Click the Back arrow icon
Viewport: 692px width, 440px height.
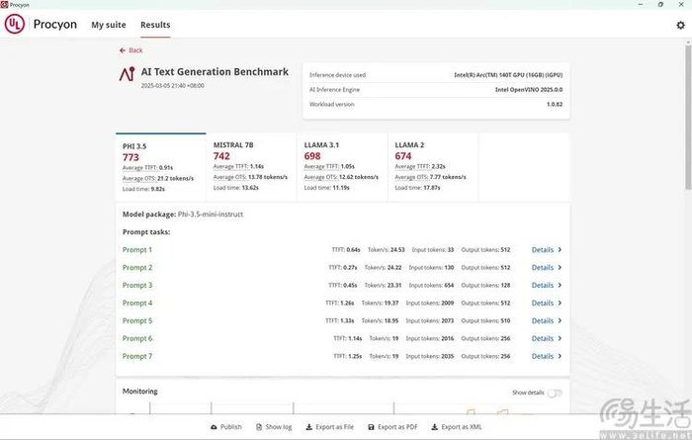pos(123,50)
